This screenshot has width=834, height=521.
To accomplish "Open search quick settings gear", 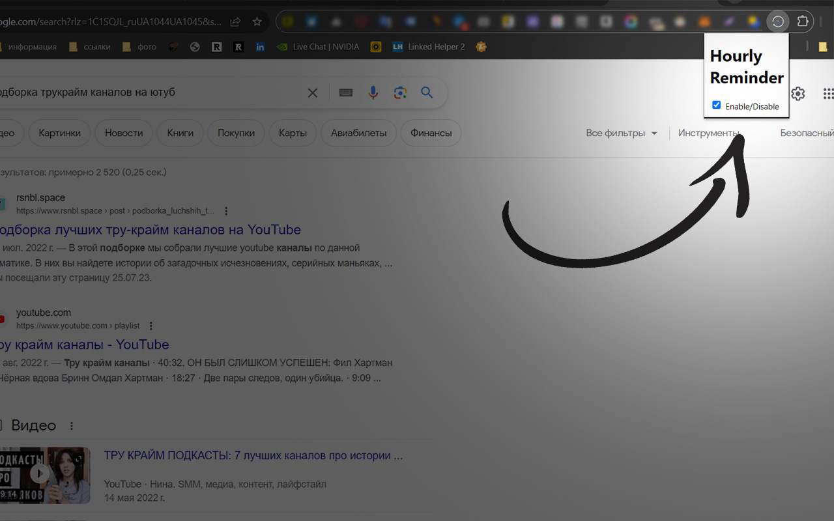I will 798,93.
